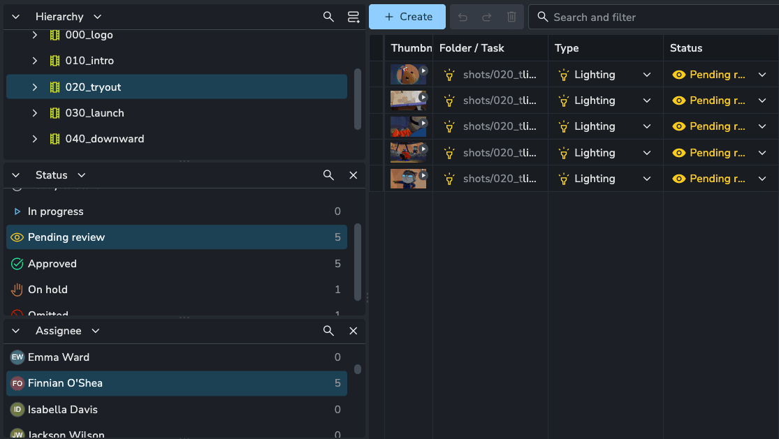Image resolution: width=779 pixels, height=439 pixels.
Task: Open the second task row thumbnail
Action: [409, 101]
